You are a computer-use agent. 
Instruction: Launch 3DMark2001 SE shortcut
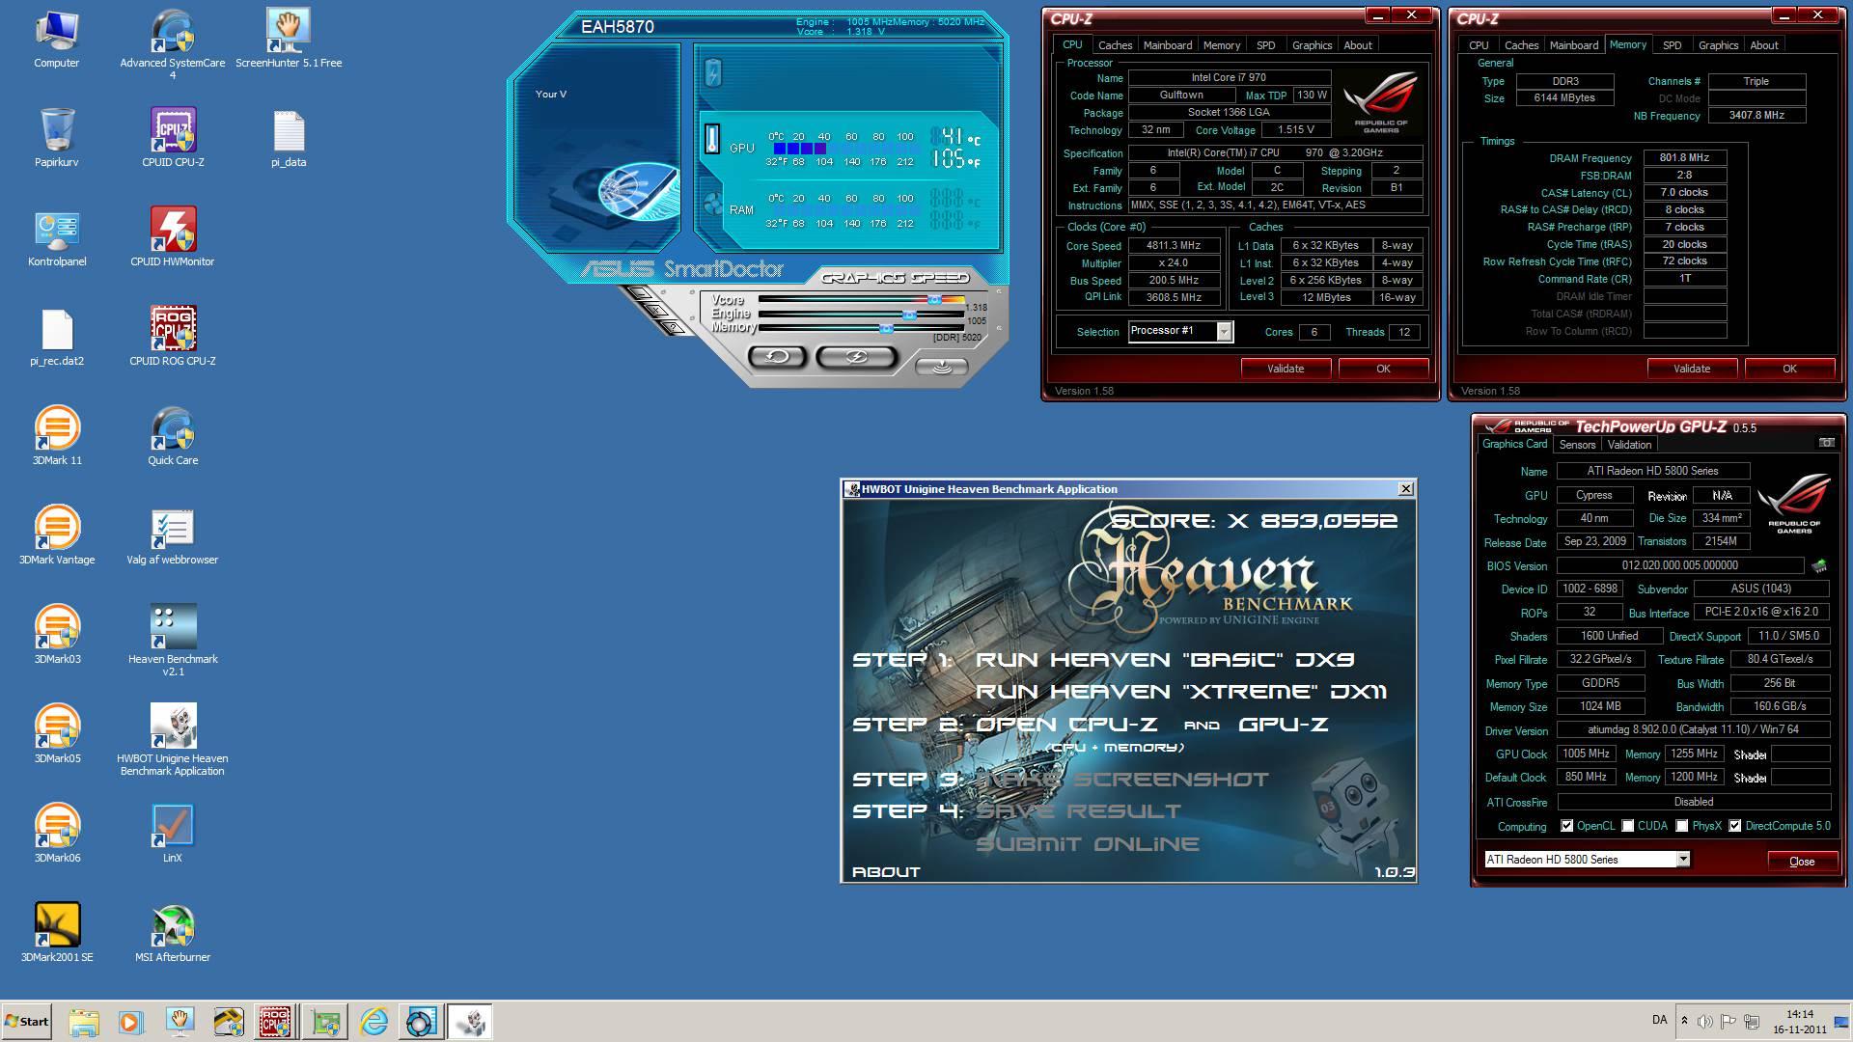57,934
